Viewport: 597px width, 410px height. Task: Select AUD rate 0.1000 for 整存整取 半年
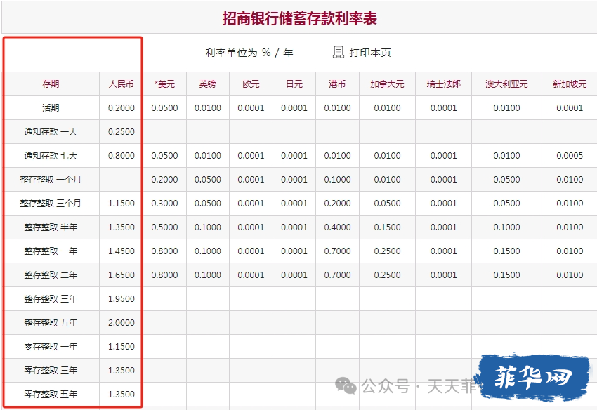(506, 227)
